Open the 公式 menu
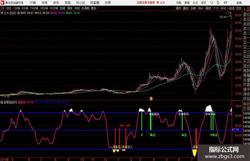This screenshot has width=250, height=161. point(195,3)
